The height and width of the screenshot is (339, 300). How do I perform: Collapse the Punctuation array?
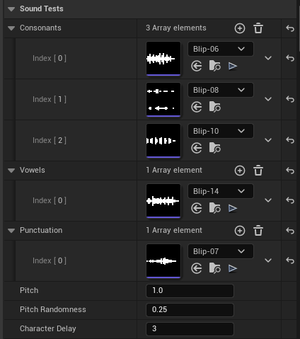(11, 231)
